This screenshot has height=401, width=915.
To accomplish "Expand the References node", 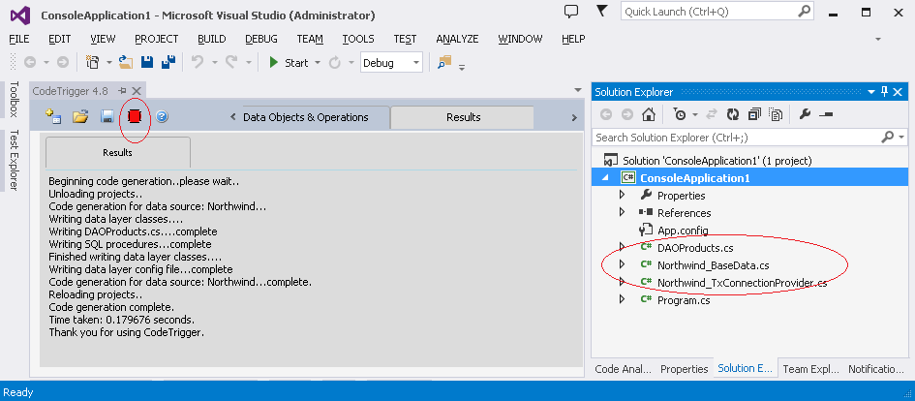I will pyautogui.click(x=622, y=213).
